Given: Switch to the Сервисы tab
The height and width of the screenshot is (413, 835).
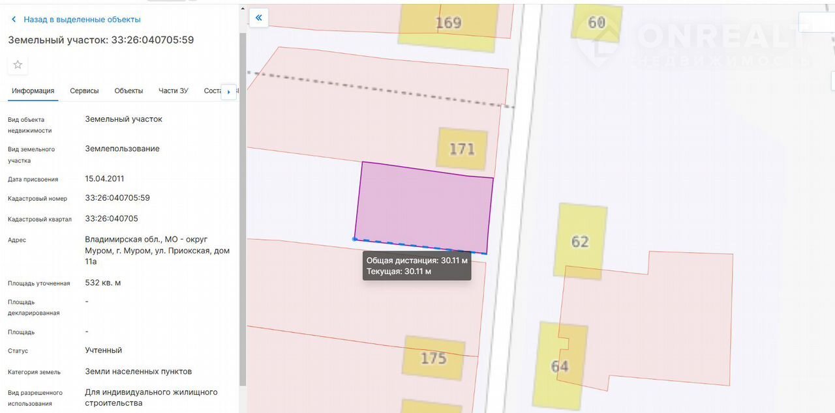Looking at the screenshot, I should tap(84, 91).
